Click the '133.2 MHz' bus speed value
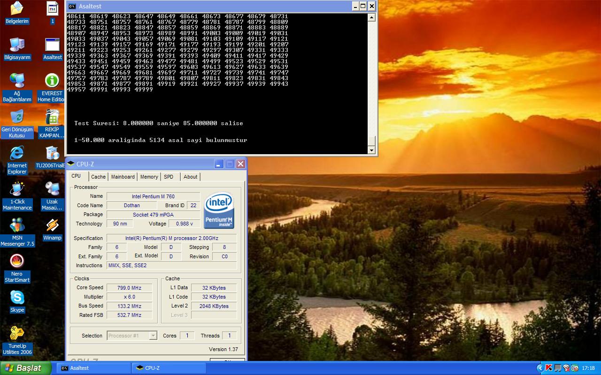Viewport: 601px width, 375px height. (x=129, y=306)
